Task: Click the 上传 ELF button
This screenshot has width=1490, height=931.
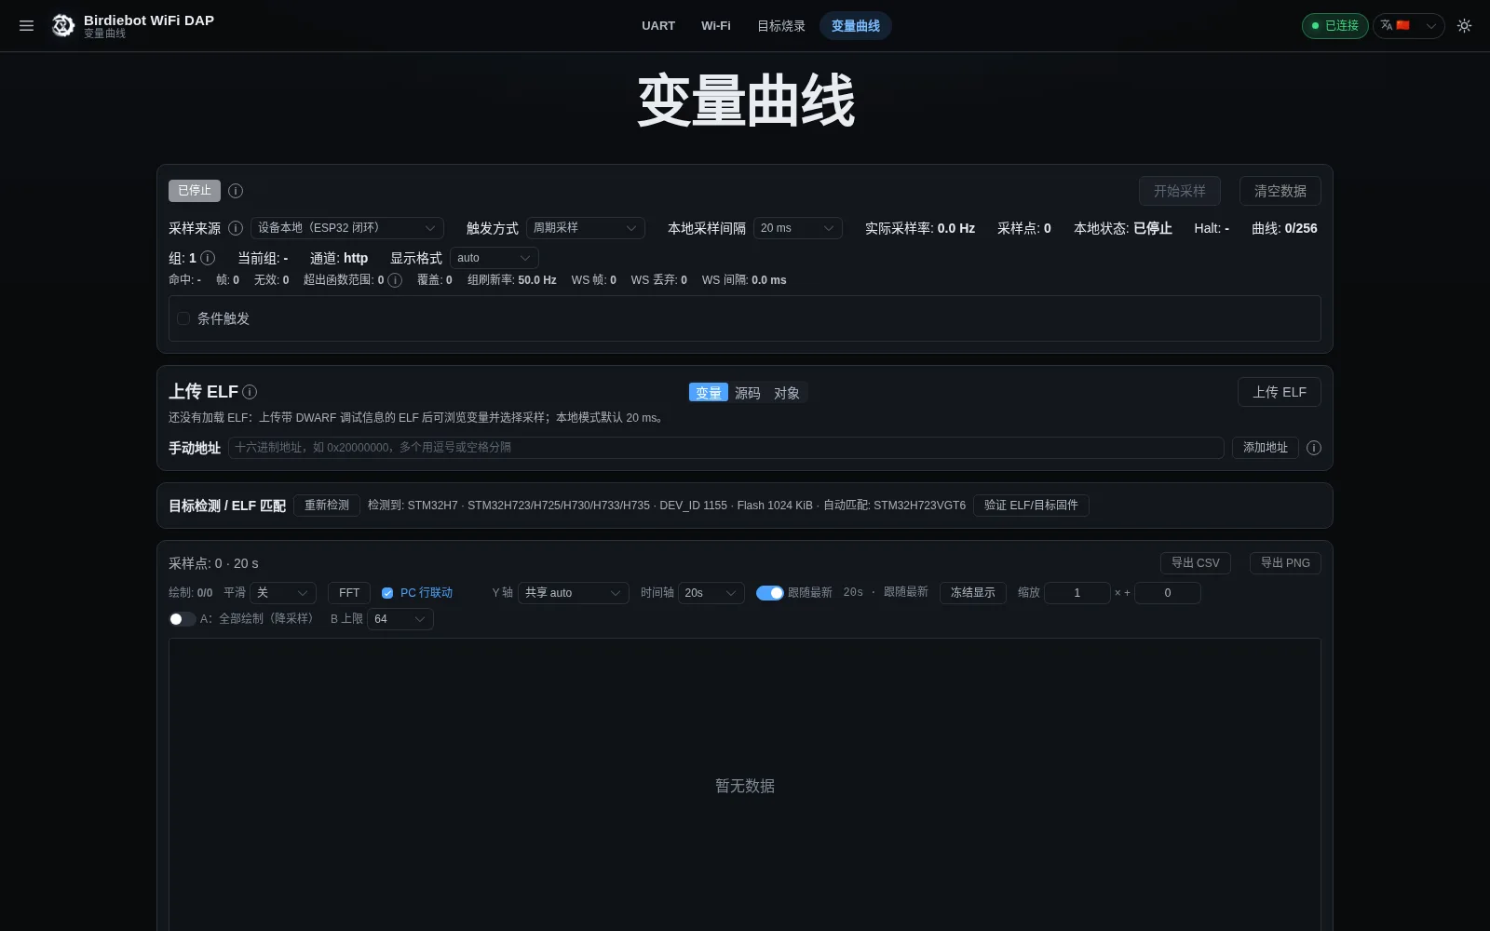Action: pyautogui.click(x=1280, y=392)
